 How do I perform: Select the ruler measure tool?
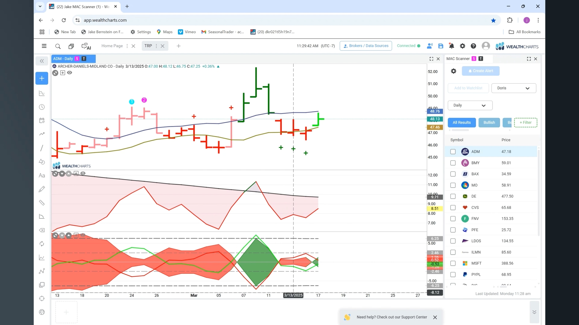[42, 203]
